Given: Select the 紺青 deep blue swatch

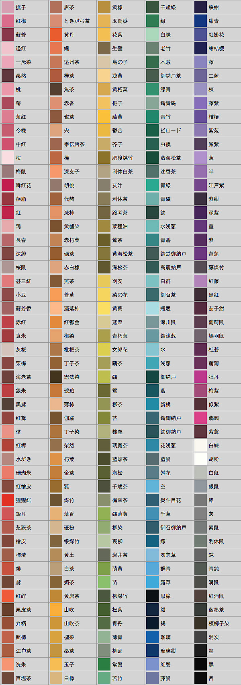Looking at the screenshot, I should (x=200, y=21).
